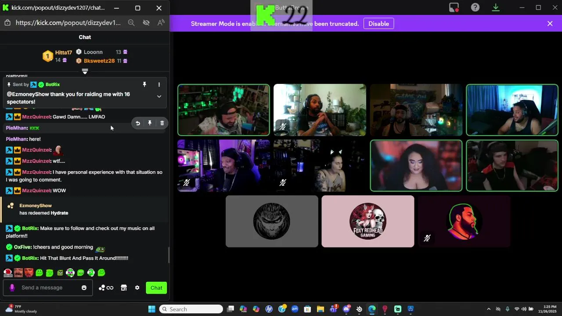The height and width of the screenshot is (316, 562).
Task: Expand the pinned BotRix raid message
Action: [x=159, y=96]
